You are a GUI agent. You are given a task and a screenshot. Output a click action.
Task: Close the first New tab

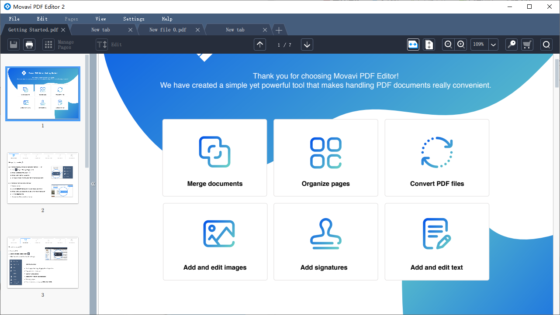pos(130,30)
